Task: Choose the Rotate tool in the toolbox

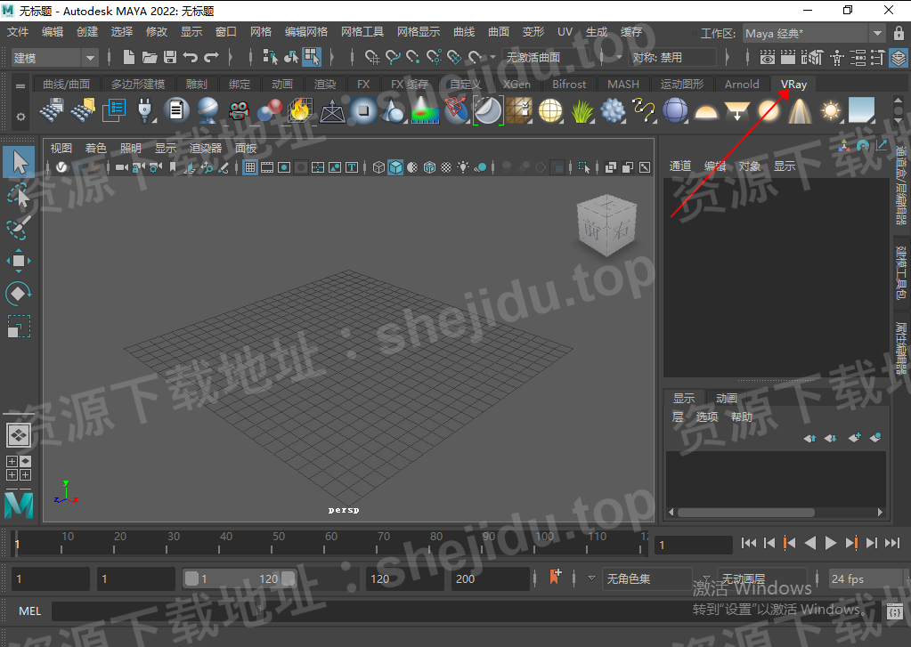Action: [x=19, y=294]
